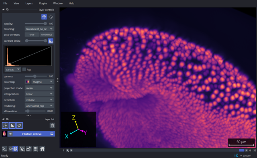Select the pan/zoom mode button
This screenshot has height=158, width=257.
tap(44, 17)
